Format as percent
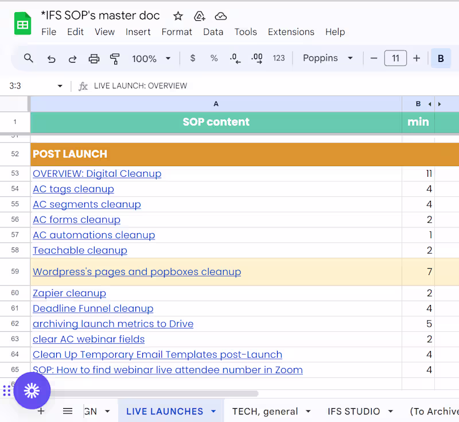 pos(214,59)
